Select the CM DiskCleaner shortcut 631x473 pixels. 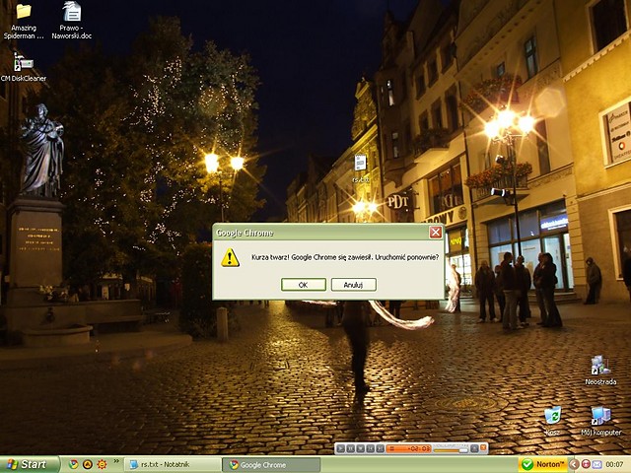(24, 67)
